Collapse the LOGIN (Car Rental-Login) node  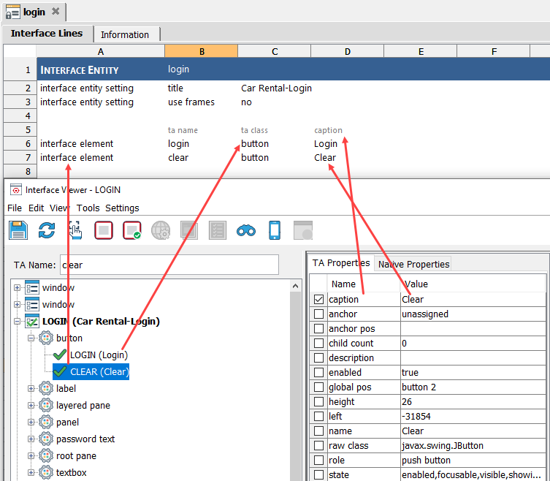click(17, 321)
